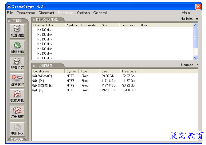The height and width of the screenshot is (145, 206).
Task: Click the 11.87 Gb freespace value
Action: pyautogui.click(x=128, y=81)
